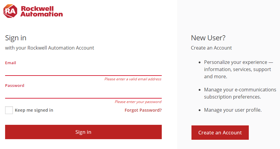280x149 pixels.
Task: Click the RA hexagon logo icon
Action: pos(10,11)
